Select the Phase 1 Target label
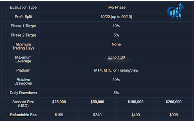194x121 pixels. pyautogui.click(x=23, y=26)
